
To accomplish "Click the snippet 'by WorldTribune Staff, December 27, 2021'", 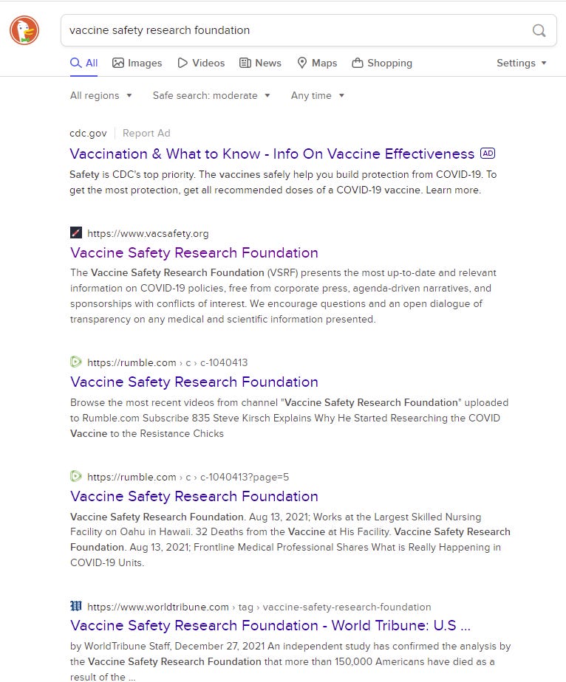I will coord(290,661).
